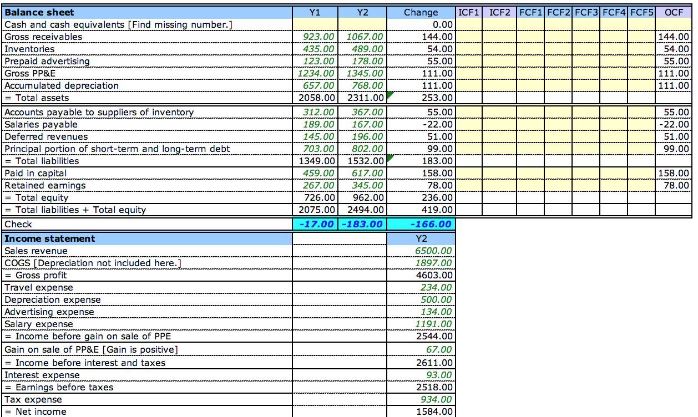Click the FCF3 column header
The width and height of the screenshot is (698, 417).
pos(586,12)
